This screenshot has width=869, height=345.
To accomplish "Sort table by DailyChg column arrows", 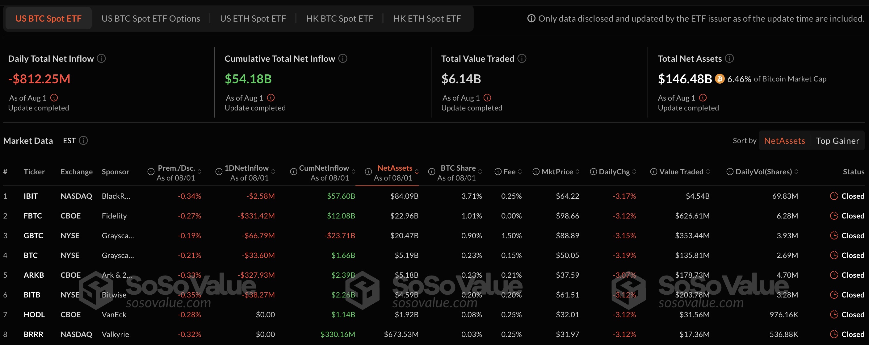I will 634,172.
